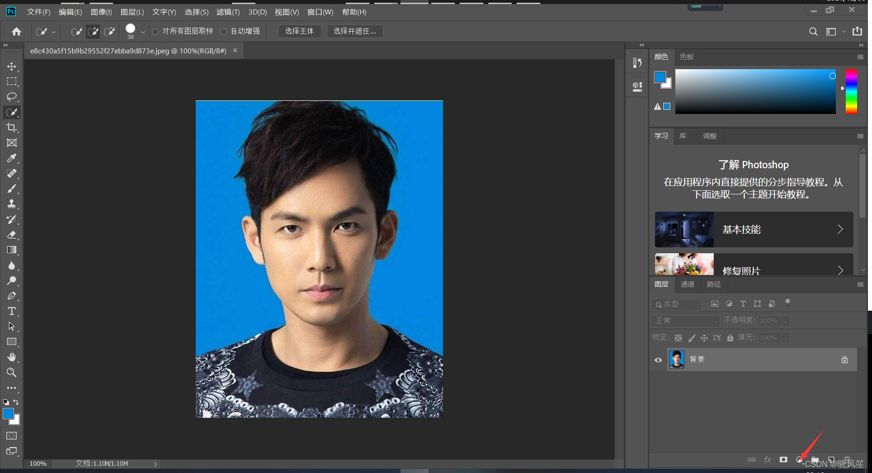Open the Edit Toolbar ellipsis menu
872x473 pixels.
tap(12, 388)
